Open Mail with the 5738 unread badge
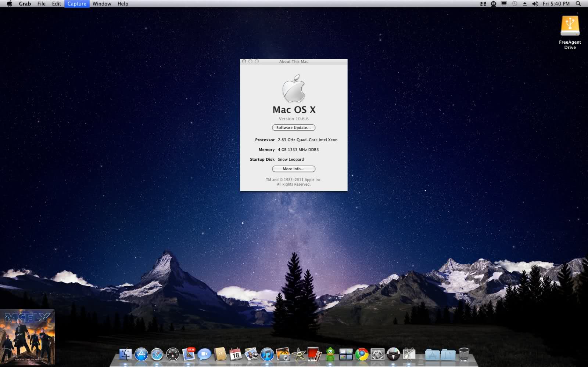Screen dimensions: 588x367 [189, 354]
